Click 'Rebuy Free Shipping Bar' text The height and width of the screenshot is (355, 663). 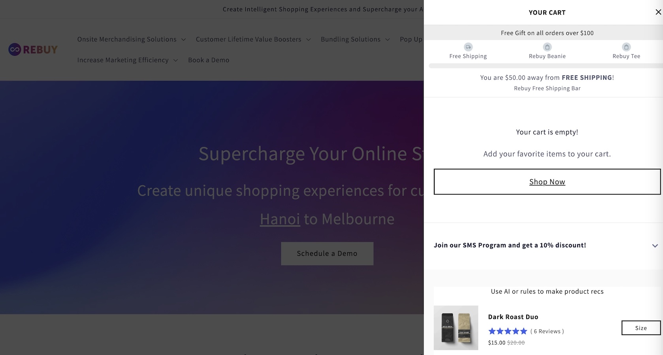pyautogui.click(x=547, y=88)
